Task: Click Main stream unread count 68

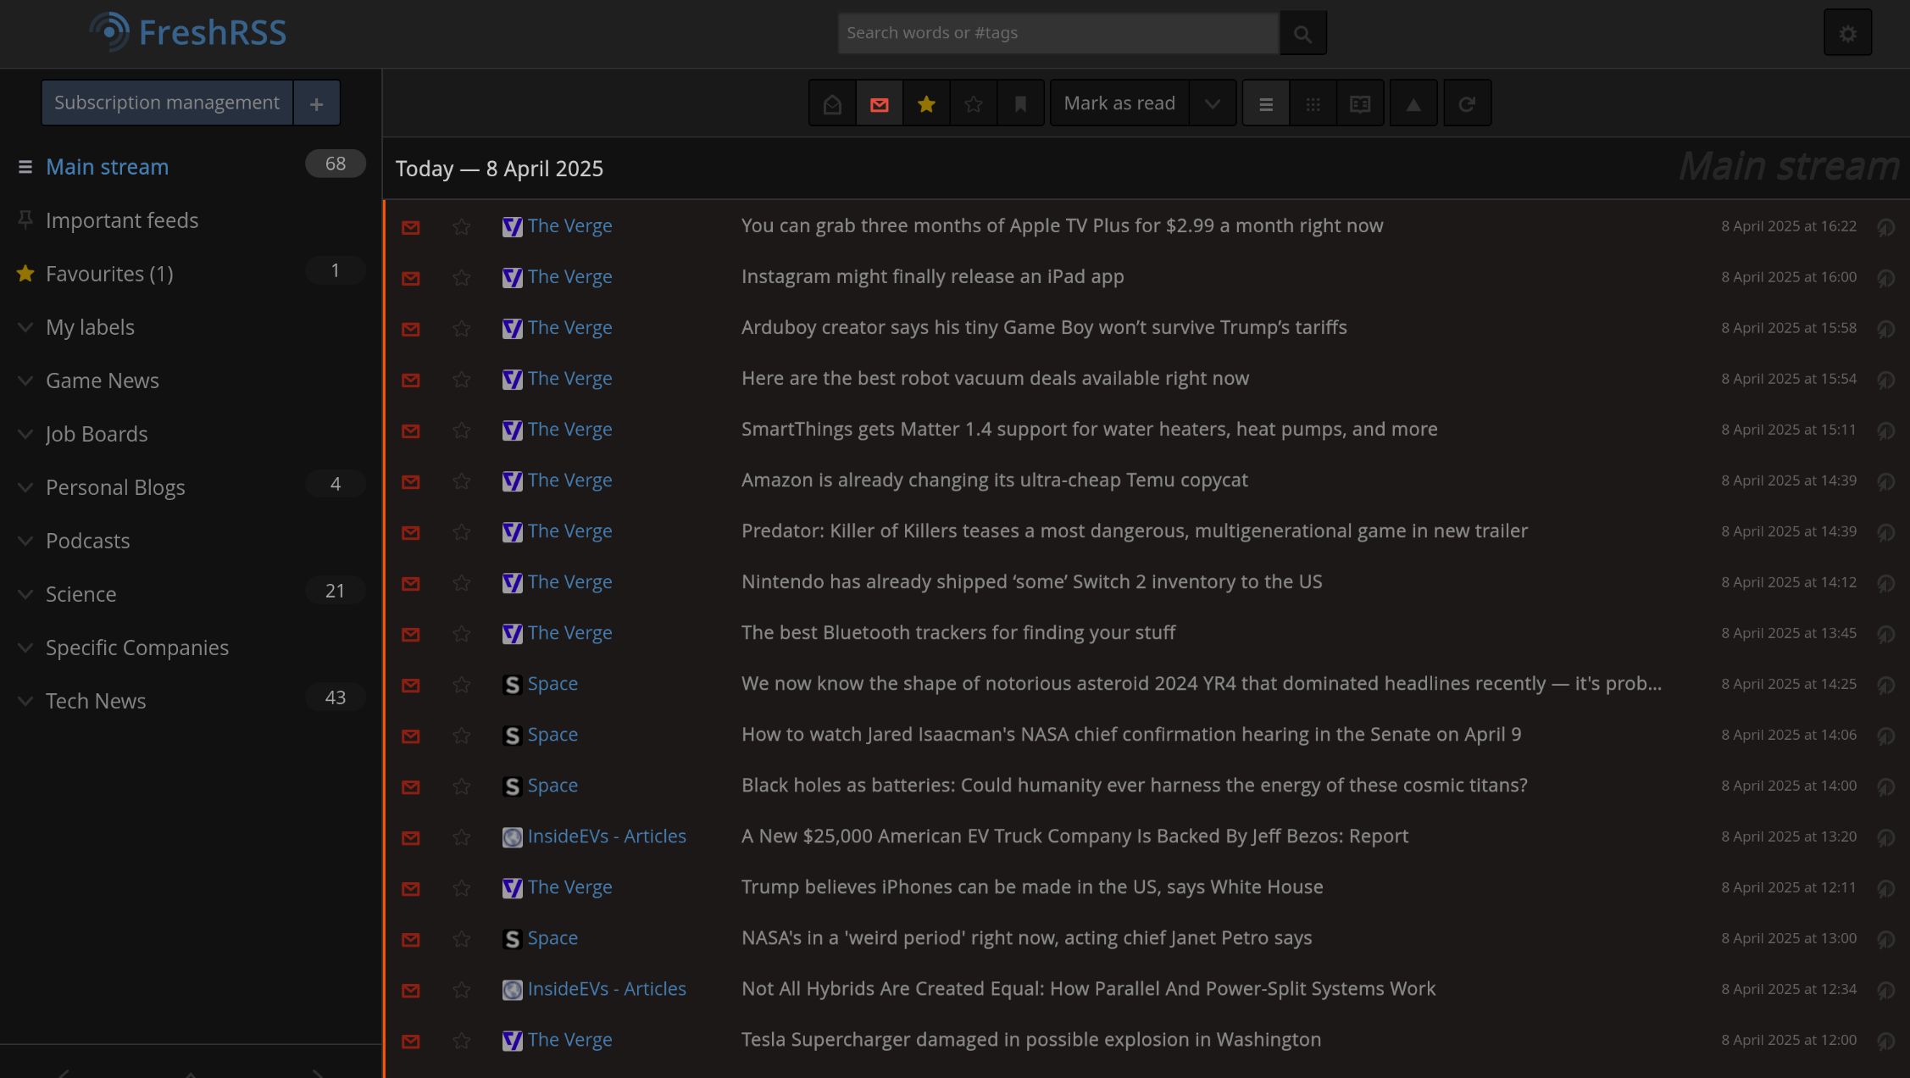Action: 336,164
